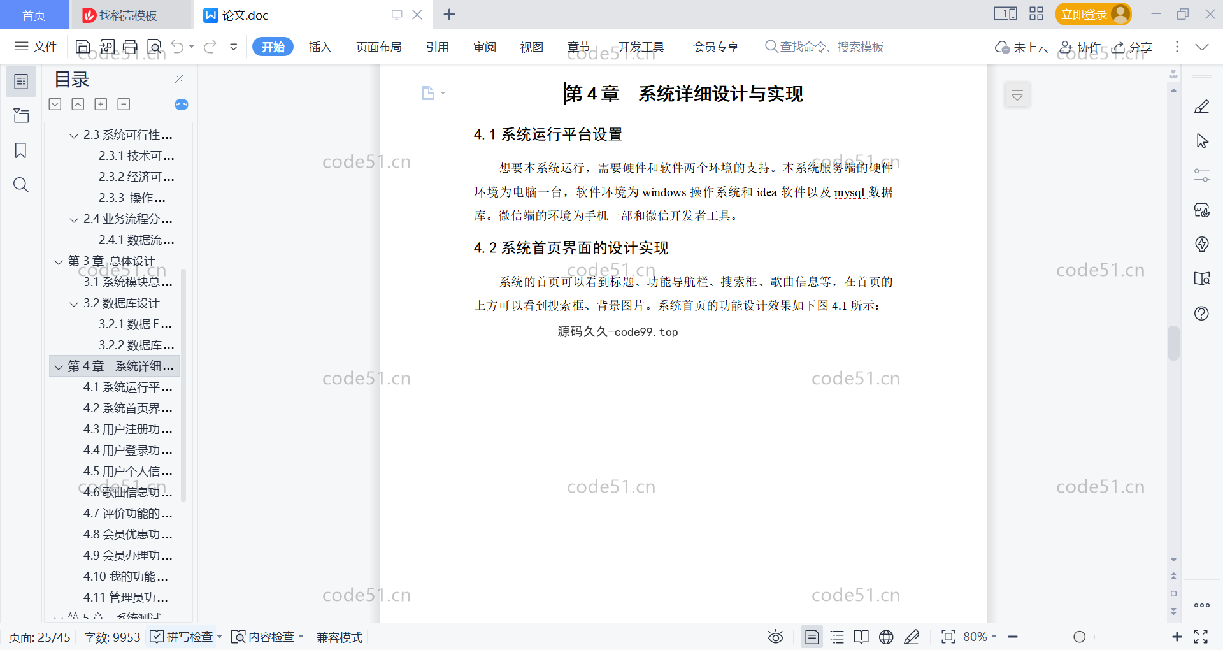Click the fullscreen expand icon
The height and width of the screenshot is (650, 1223).
click(x=1201, y=637)
